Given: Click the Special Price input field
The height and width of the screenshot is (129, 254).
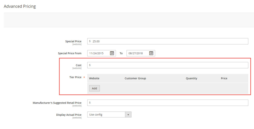Looking at the screenshot, I should pyautogui.click(x=168, y=41).
